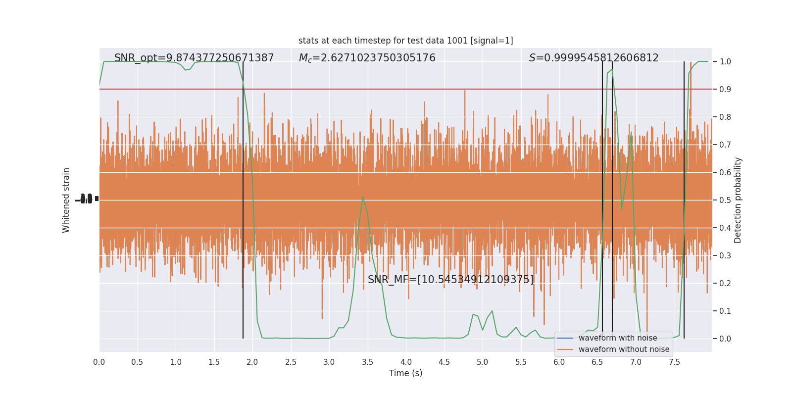Click 0.1 on the detection probability axis
Screen dimensions: 792x396
pos(725,311)
